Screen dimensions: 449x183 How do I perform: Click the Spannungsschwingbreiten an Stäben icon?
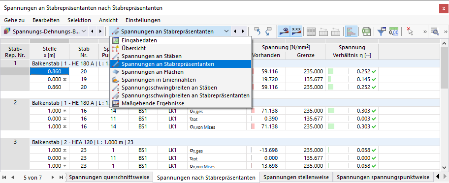pos(115,88)
